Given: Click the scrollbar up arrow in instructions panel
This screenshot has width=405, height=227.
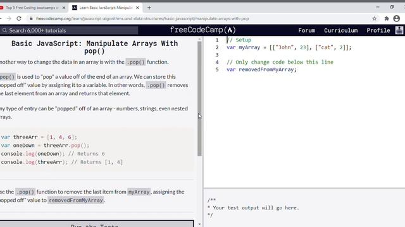Looking at the screenshot, I should click(199, 39).
